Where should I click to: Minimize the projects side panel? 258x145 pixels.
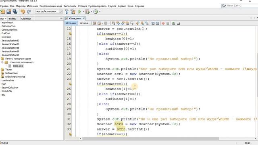[61, 19]
